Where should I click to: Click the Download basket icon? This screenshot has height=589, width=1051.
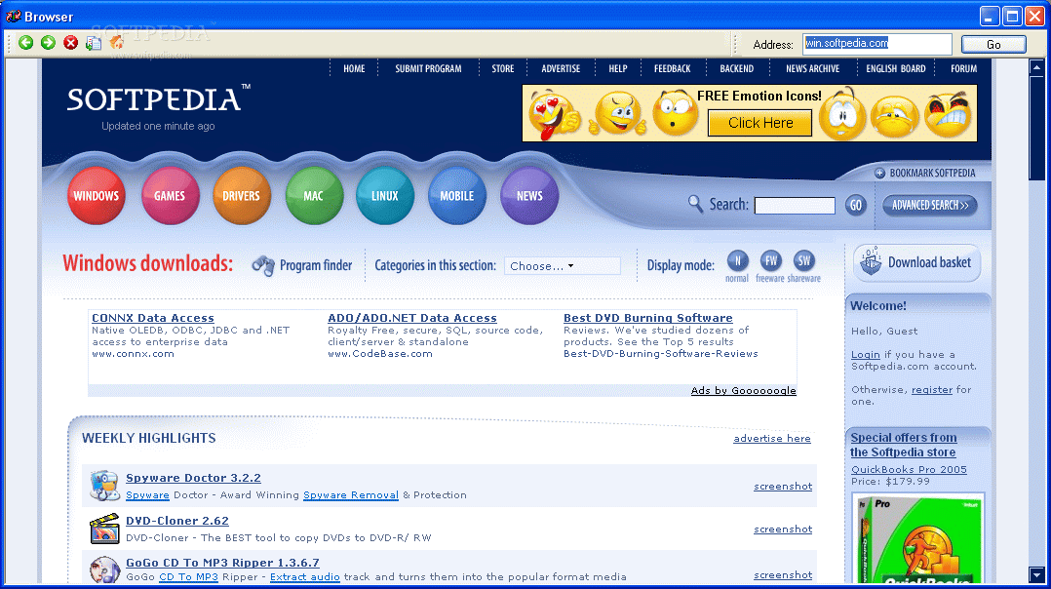tap(871, 261)
